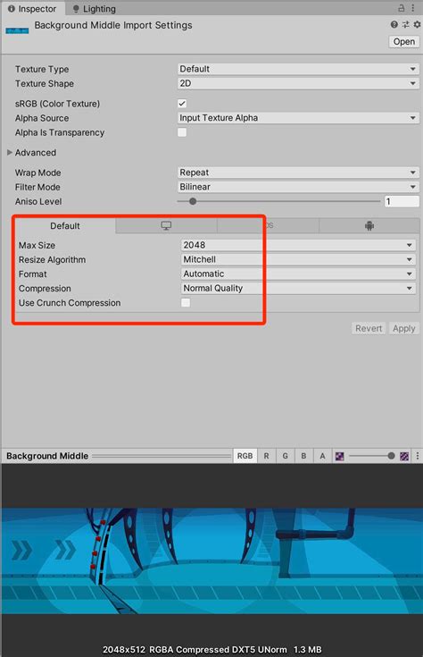
Task: Open the preset selector icon
Action: tap(406, 25)
